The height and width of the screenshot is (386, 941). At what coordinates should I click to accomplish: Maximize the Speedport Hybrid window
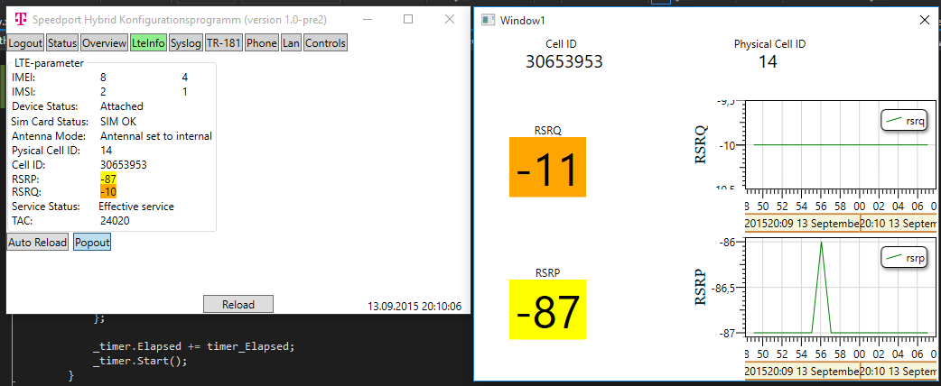tap(408, 19)
